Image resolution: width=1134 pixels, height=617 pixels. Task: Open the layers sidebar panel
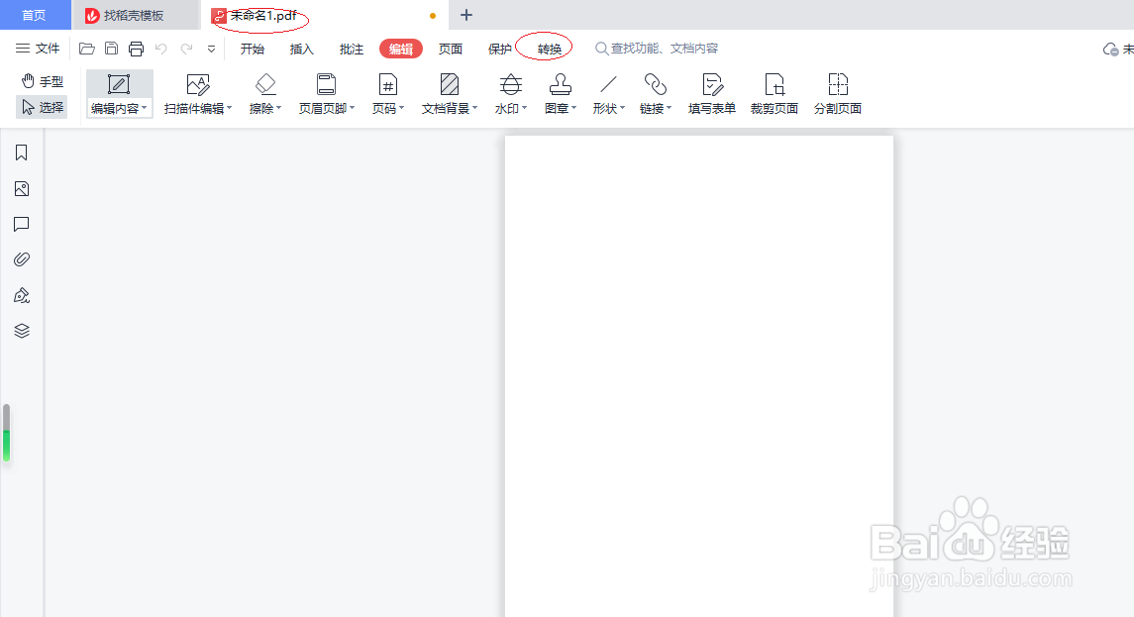22,331
